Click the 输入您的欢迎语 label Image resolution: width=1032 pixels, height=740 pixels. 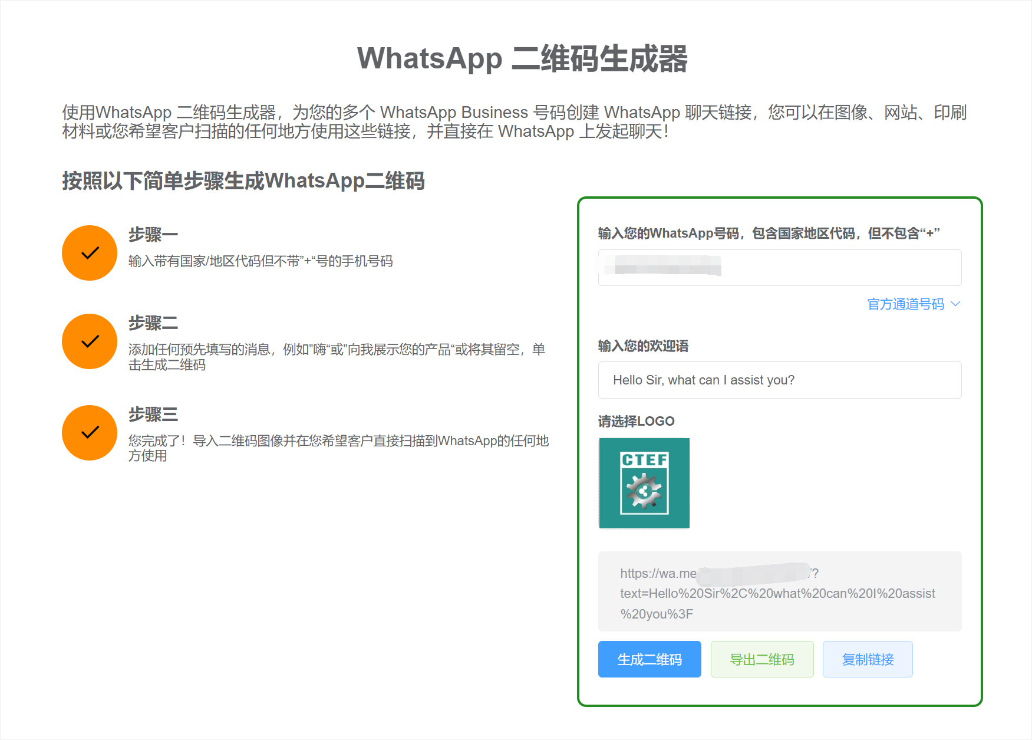tap(643, 346)
